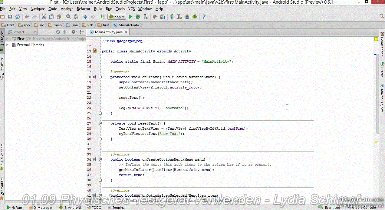Click the Copy toolbar icon
This screenshot has width=385, height=210.
(x=51, y=17)
